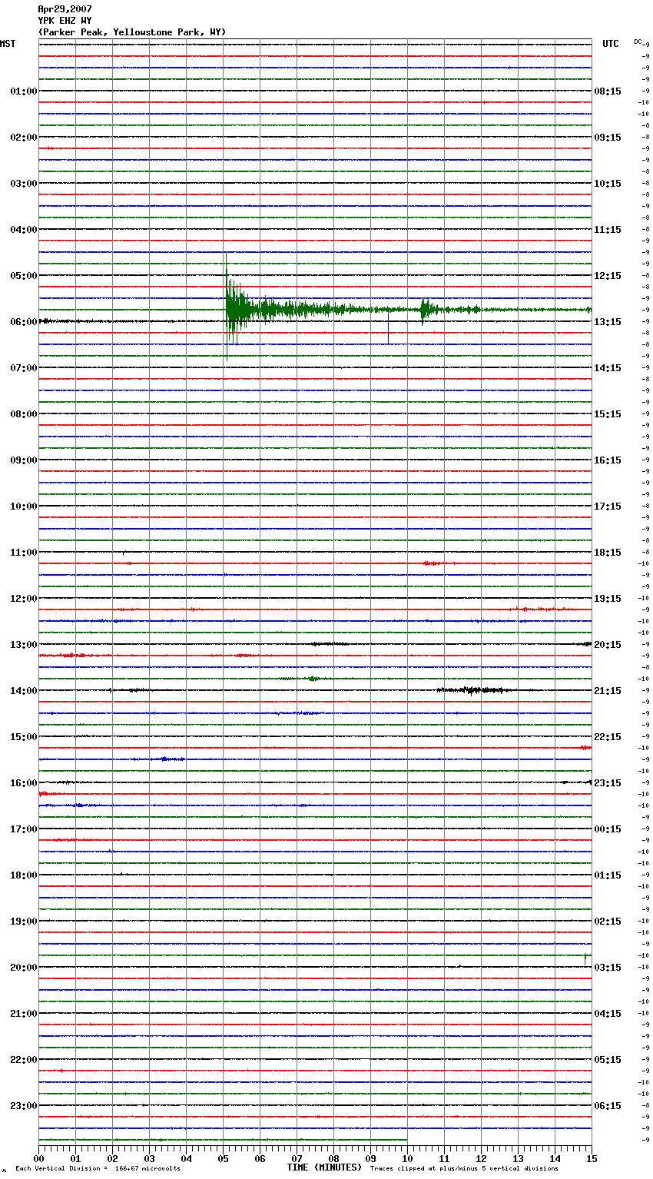The height and width of the screenshot is (1179, 653).
Task: Click minute tick label 12 on bottom axis
Action: 481,1158
